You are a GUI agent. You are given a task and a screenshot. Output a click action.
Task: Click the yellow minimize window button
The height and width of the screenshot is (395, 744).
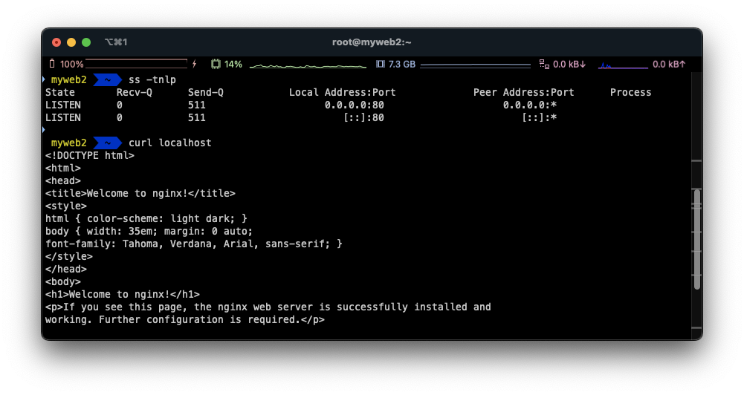tap(71, 42)
